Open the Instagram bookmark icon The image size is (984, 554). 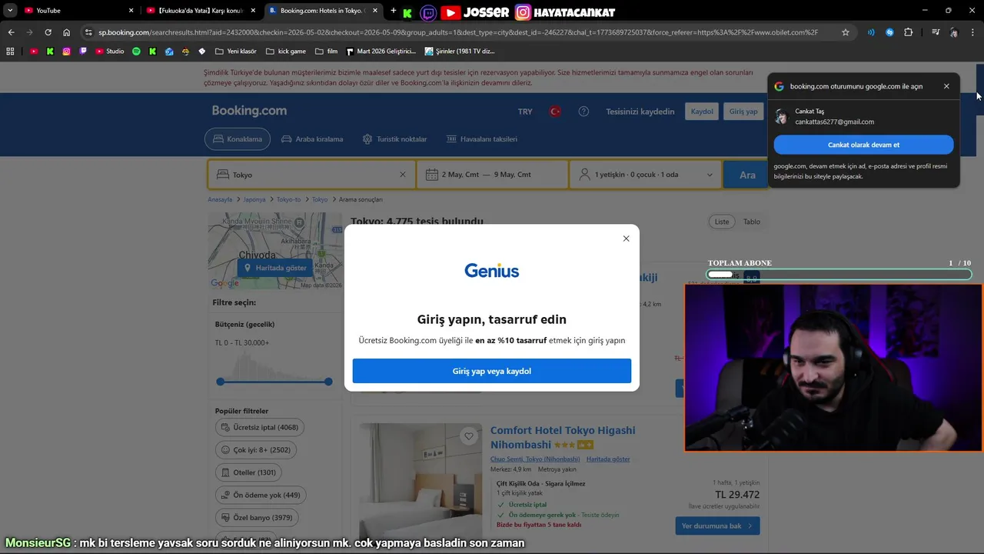pyautogui.click(x=67, y=52)
